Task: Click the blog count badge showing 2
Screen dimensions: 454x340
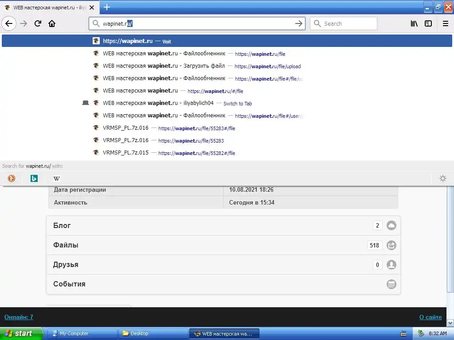Action: (x=377, y=225)
